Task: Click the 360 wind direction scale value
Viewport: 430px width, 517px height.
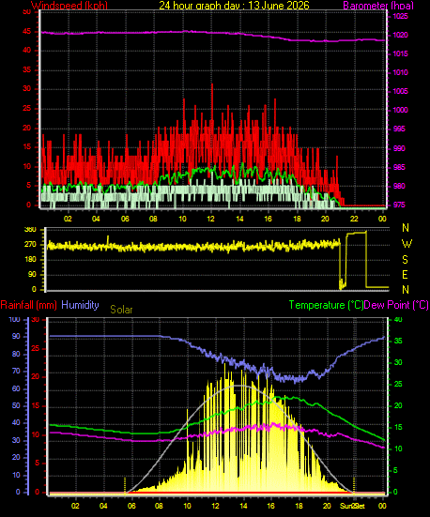Action: [30, 230]
